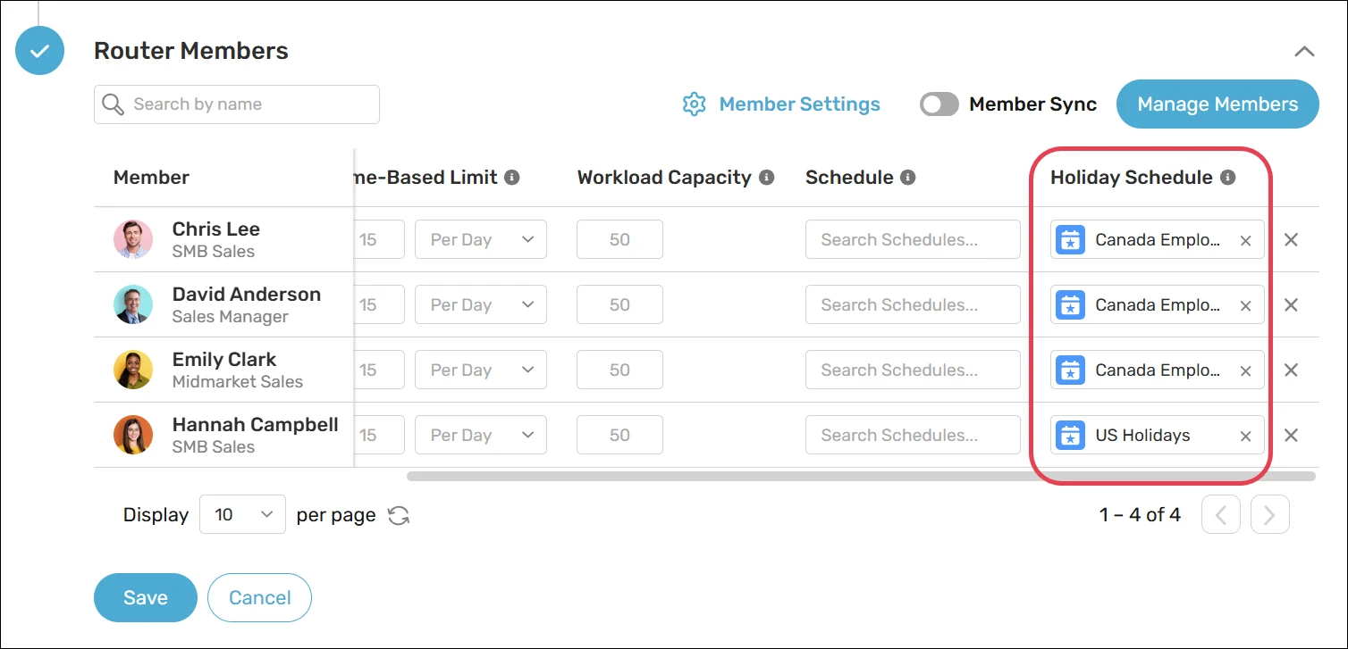Click the refresh icon beside per page
1348x649 pixels.
click(x=399, y=515)
